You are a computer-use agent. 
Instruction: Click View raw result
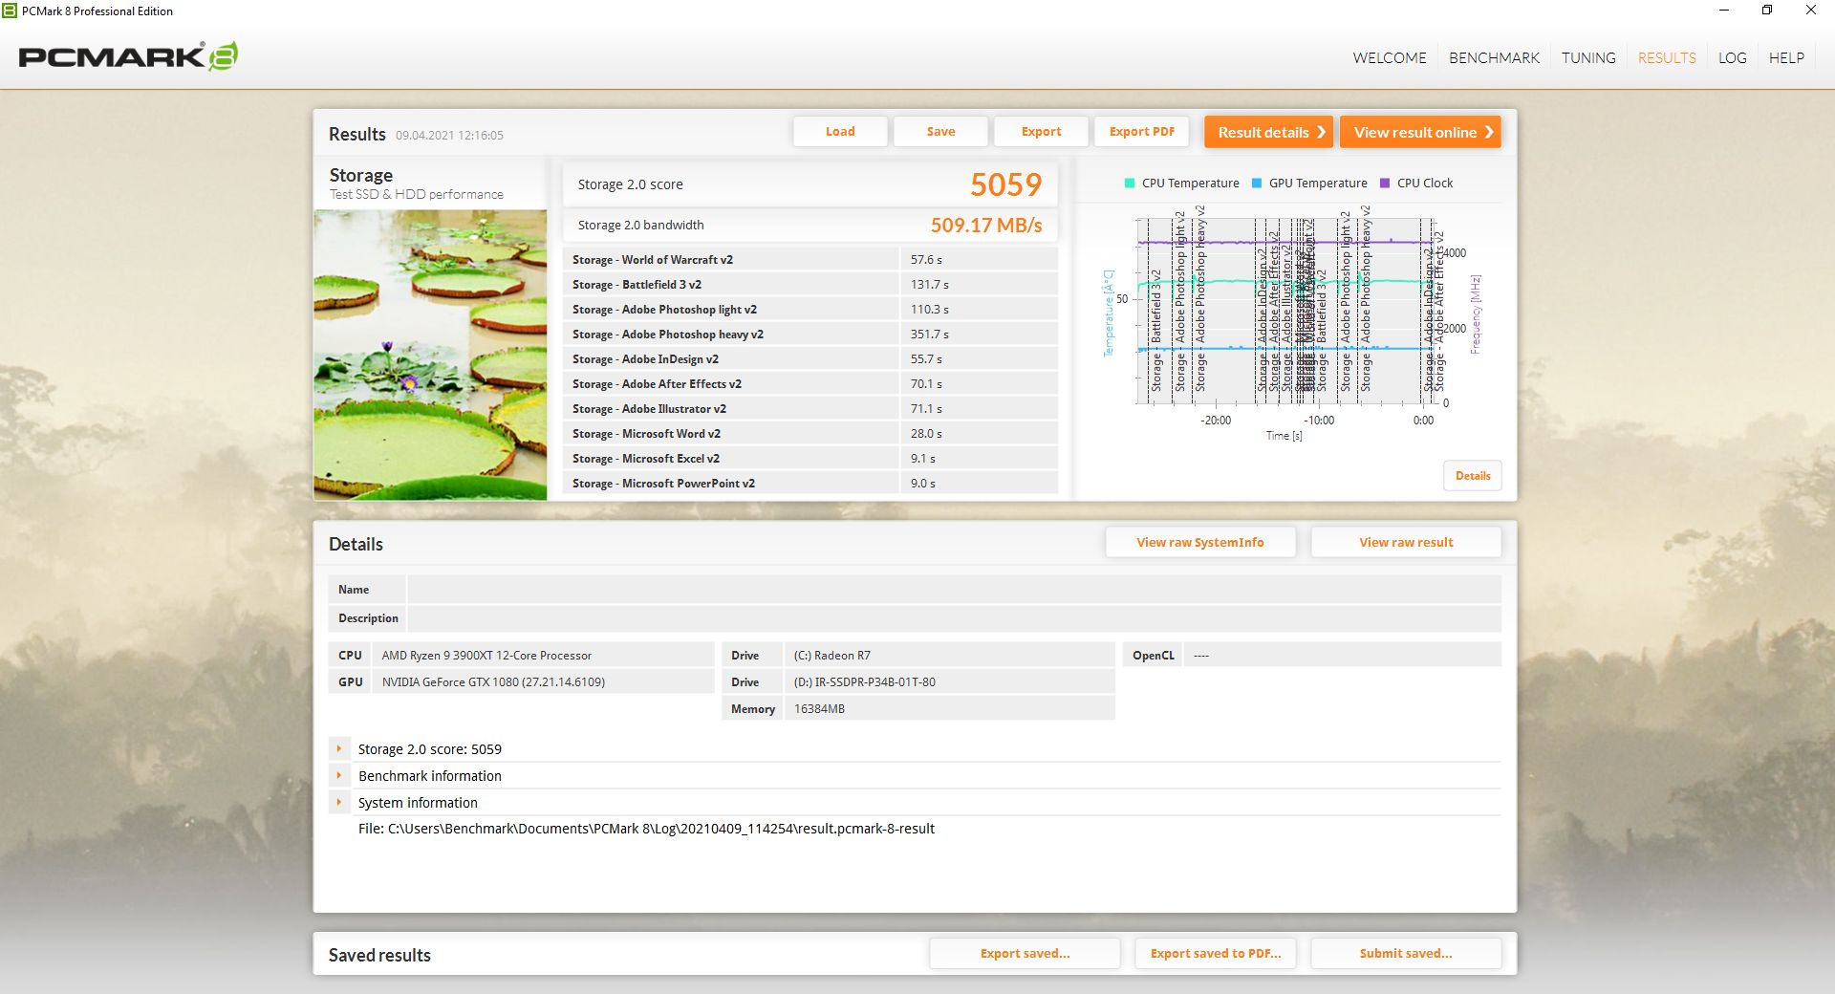tap(1406, 542)
